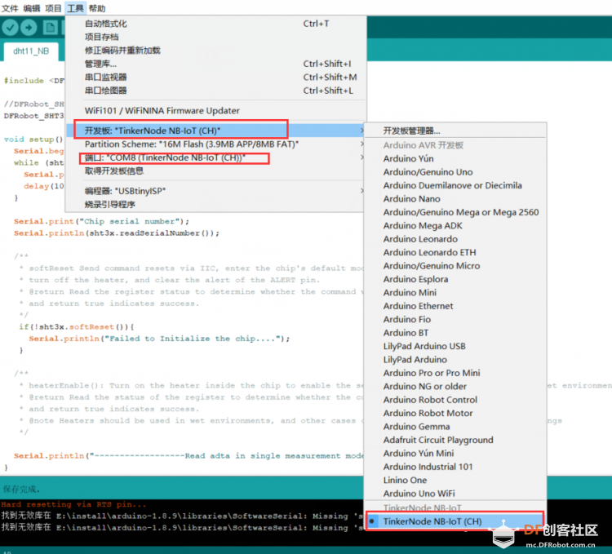
Task: Open 开发板管理器... boards manager
Action: 455,131
